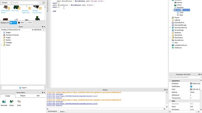Image resolution: width=202 pixels, height=113 pixels.
Task: Collapse the Data properties section
Action: (170, 101)
